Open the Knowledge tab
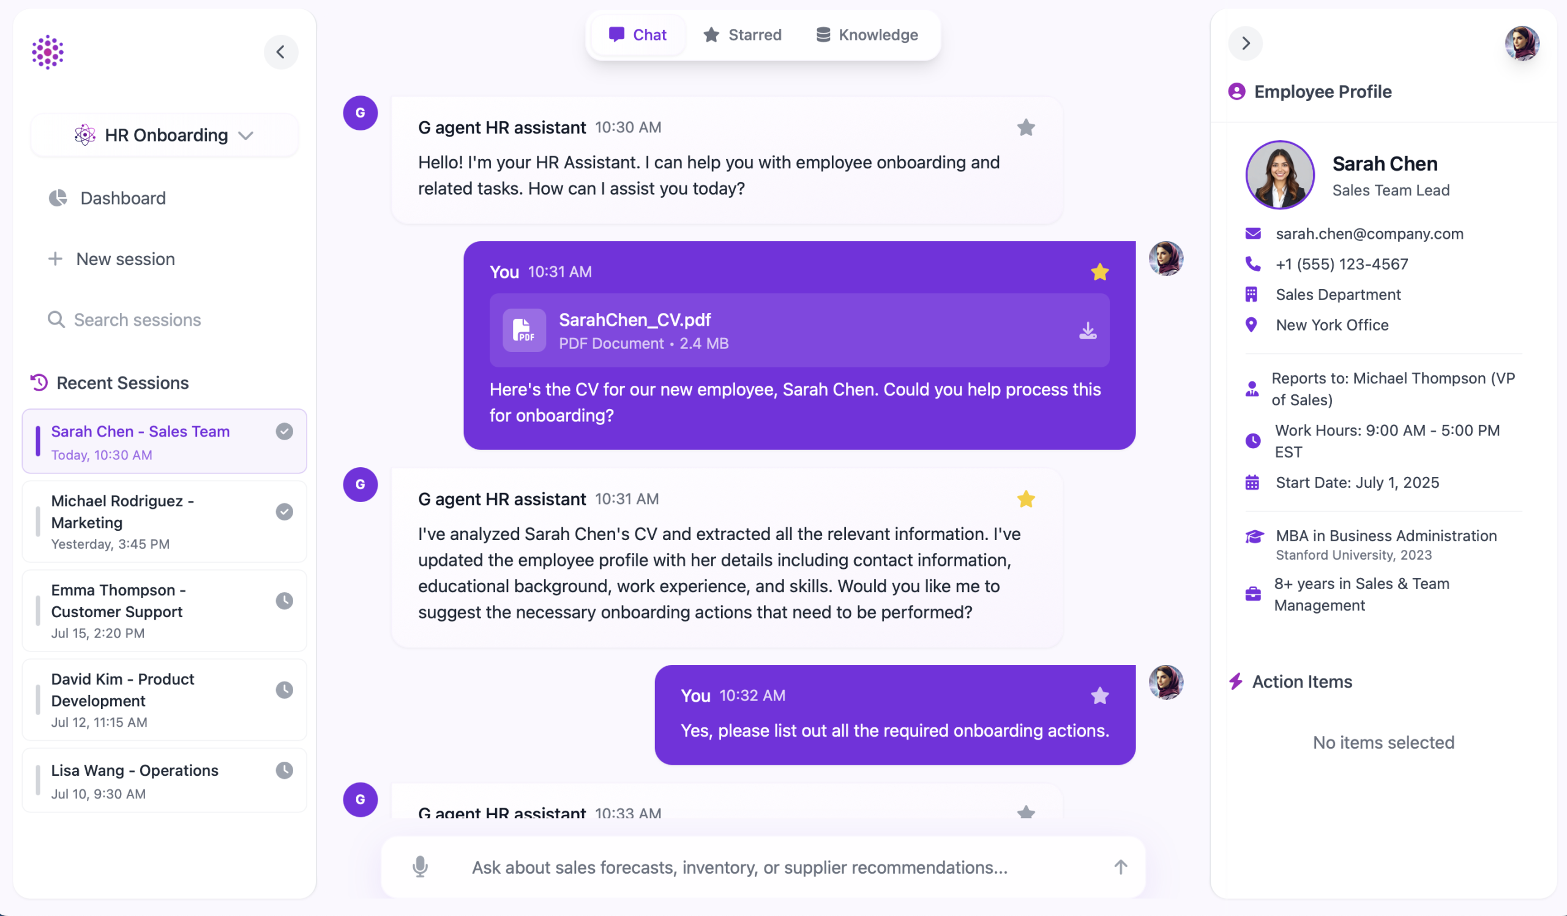 867,35
